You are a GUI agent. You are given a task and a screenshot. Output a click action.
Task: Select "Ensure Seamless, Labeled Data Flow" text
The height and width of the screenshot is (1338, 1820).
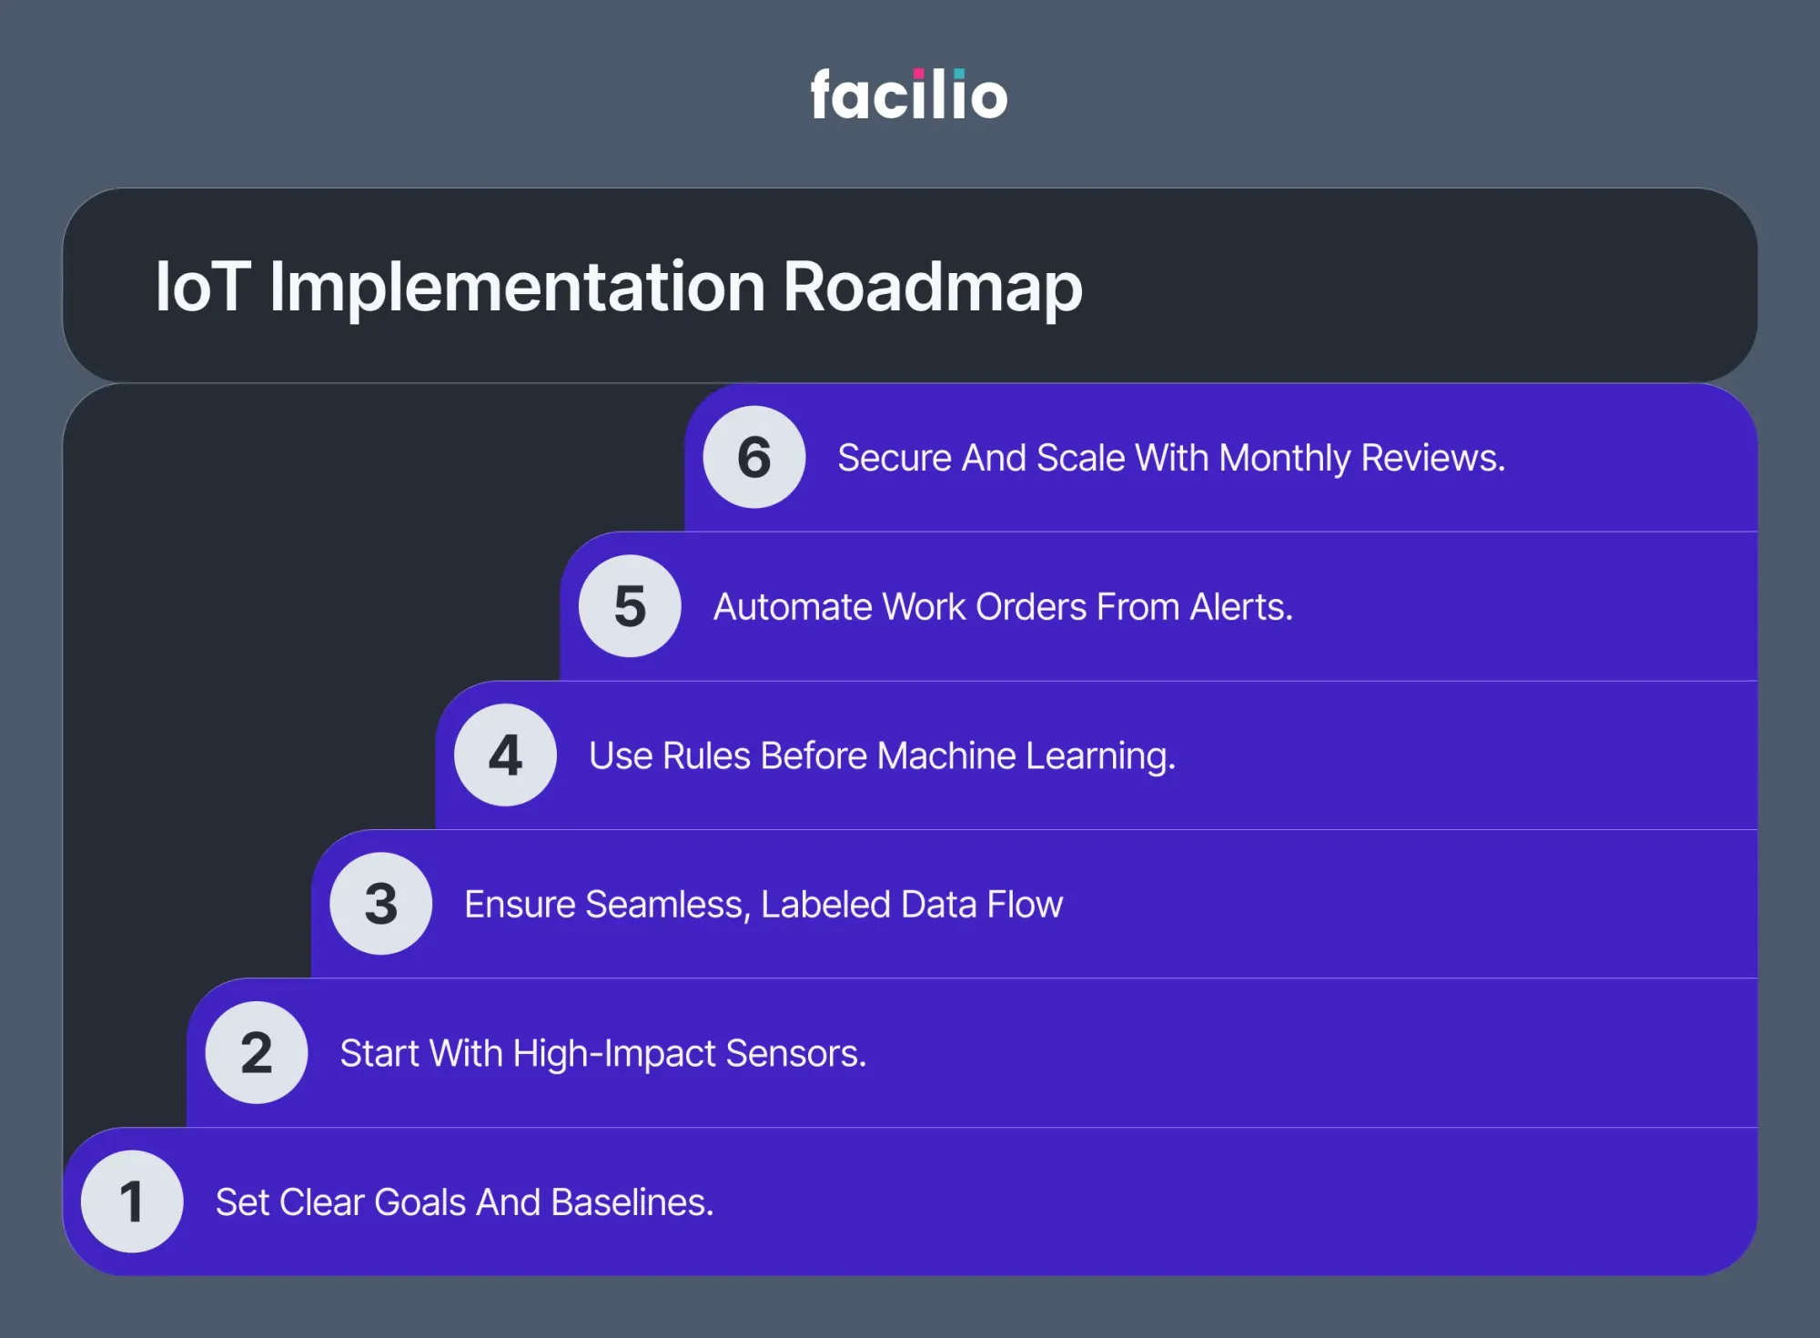(x=763, y=905)
